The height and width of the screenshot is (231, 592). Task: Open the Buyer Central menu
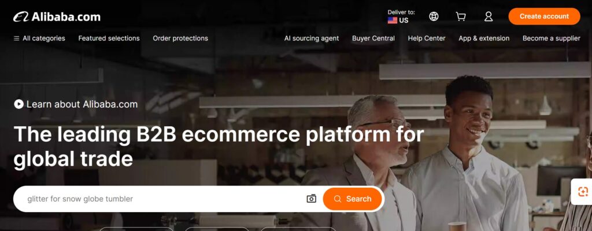[373, 39]
